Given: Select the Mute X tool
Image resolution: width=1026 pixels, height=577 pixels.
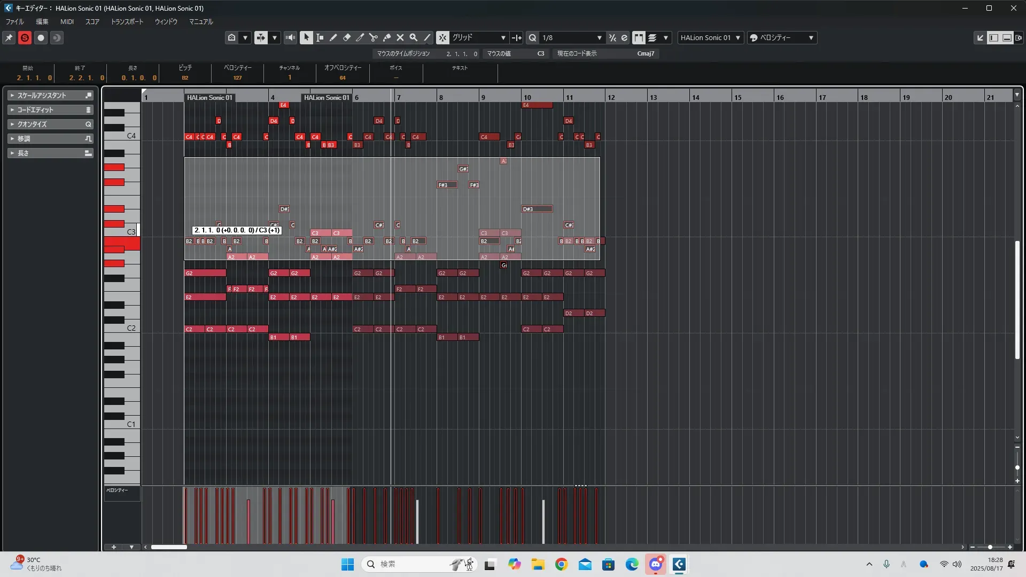Looking at the screenshot, I should [x=400, y=37].
